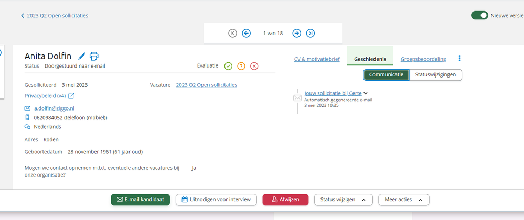Image resolution: width=524 pixels, height=220 pixels.
Task: Switch to Statuswijzigingen view
Action: coord(435,75)
